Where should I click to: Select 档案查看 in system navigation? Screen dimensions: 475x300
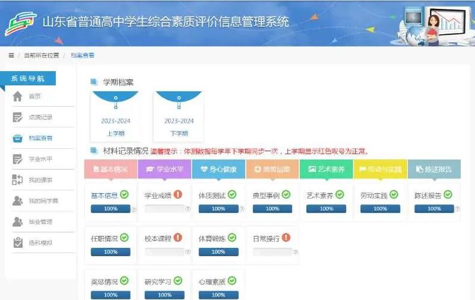41,138
